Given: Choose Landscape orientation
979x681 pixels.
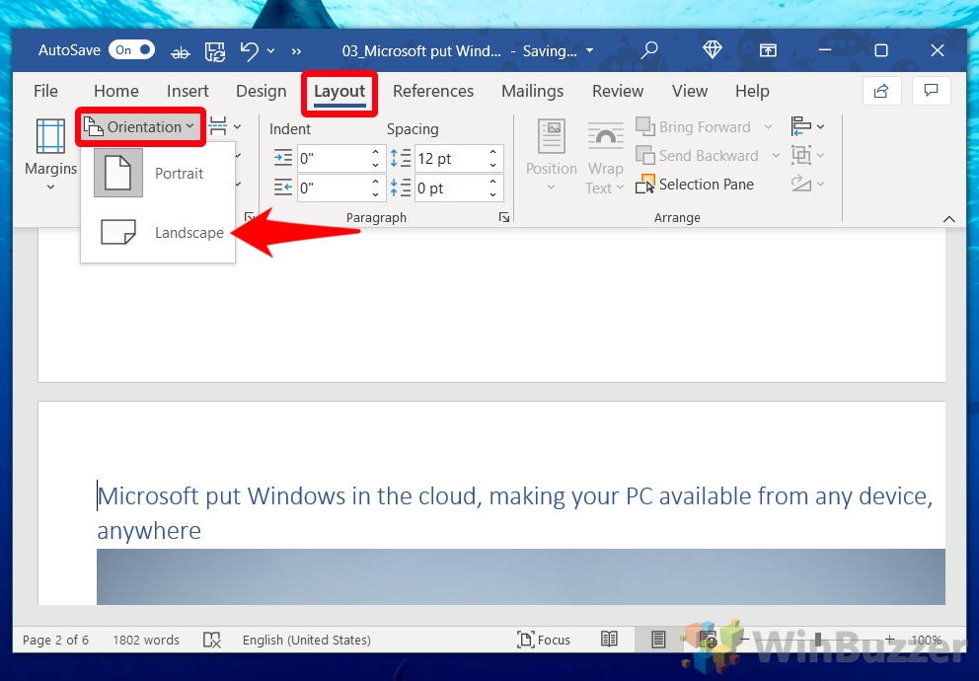Looking at the screenshot, I should pyautogui.click(x=158, y=232).
